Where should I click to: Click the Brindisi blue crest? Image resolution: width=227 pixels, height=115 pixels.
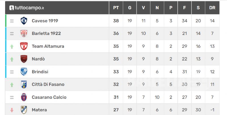coord(24,72)
